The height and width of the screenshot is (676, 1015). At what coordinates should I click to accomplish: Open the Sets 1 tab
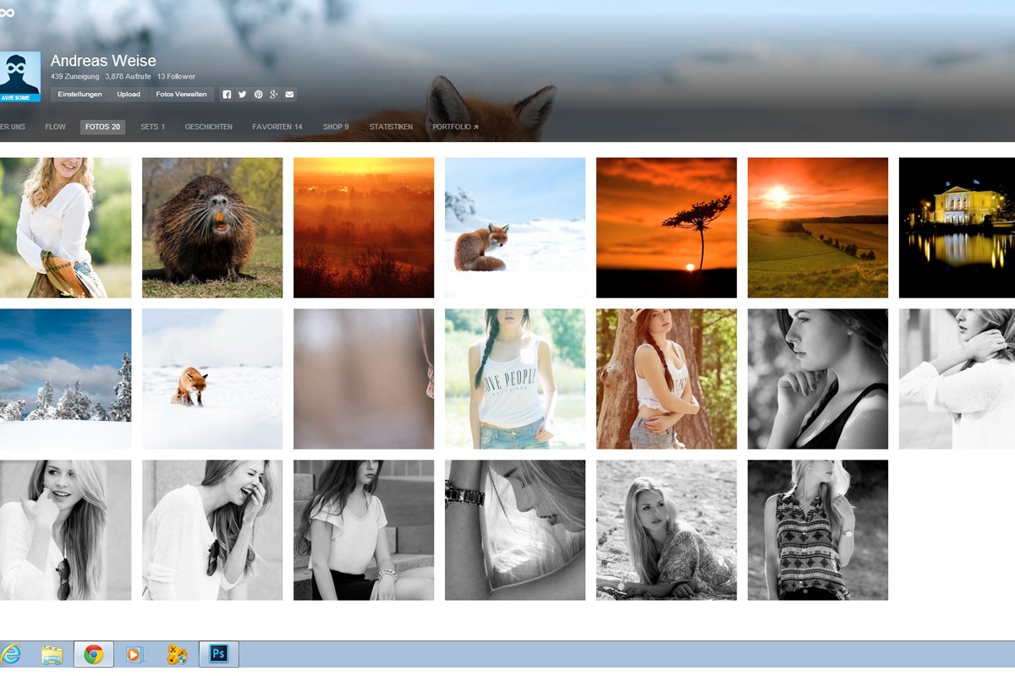point(152,128)
